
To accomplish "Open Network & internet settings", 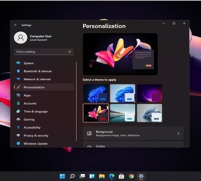I will (x=44, y=79).
